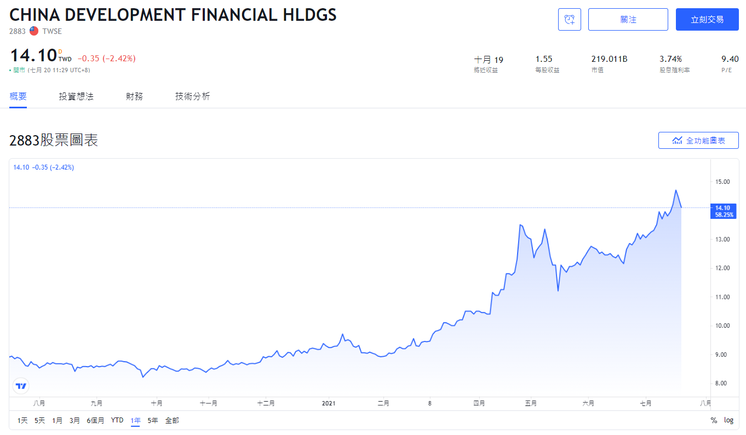Click the chart legend 14.10 −0.35 text
The image size is (746, 435).
click(43, 167)
